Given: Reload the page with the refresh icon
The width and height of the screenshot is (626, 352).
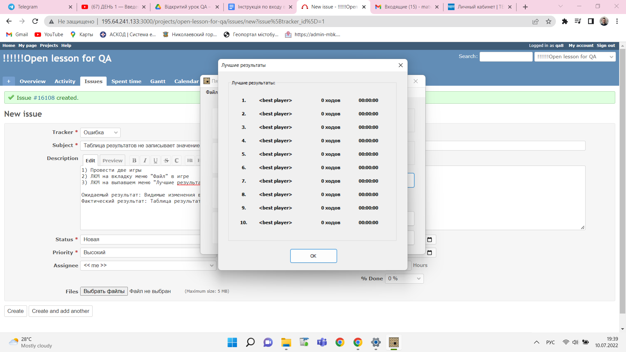Looking at the screenshot, I should 35,22.
